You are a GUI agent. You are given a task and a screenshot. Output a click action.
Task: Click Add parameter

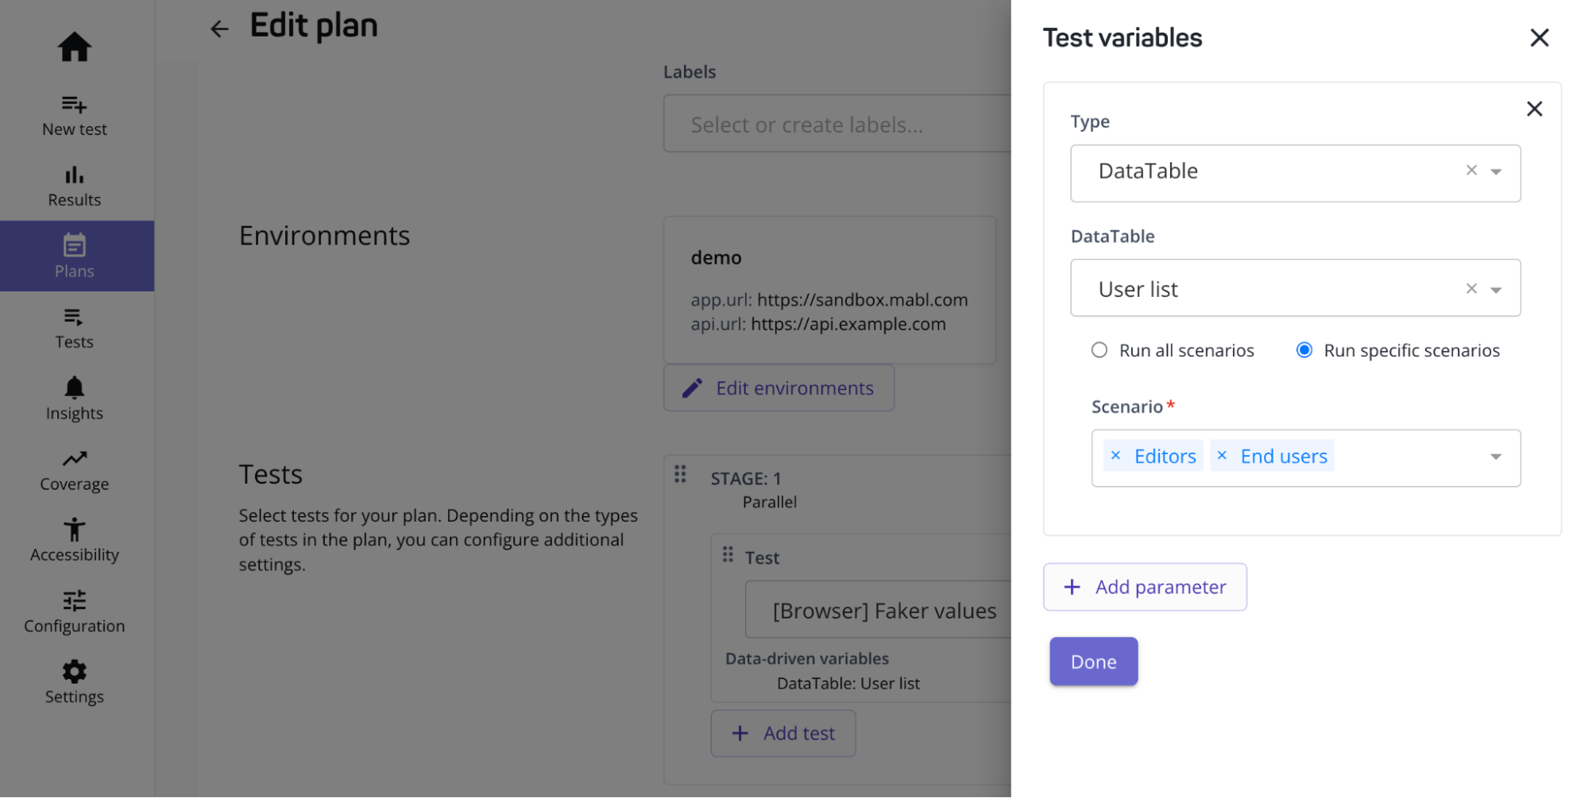click(1145, 587)
